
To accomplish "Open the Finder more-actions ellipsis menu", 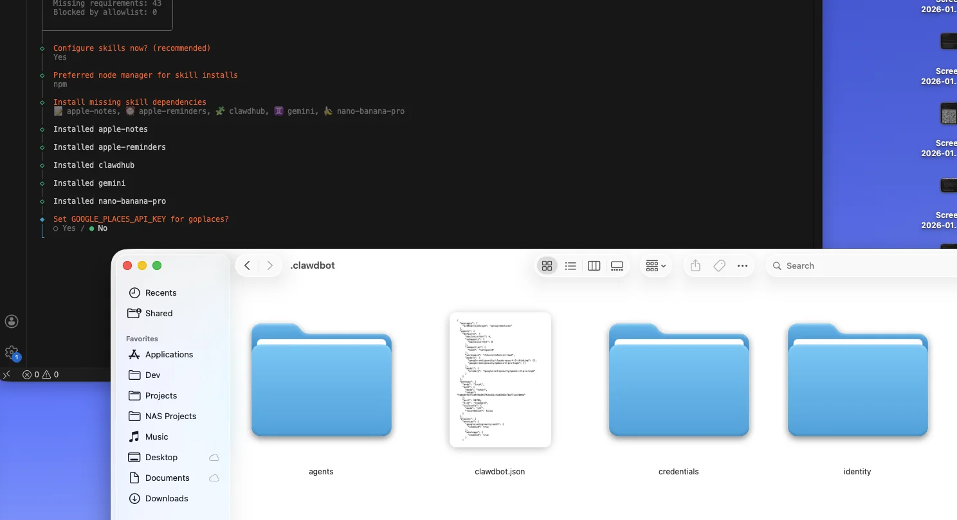I will [x=742, y=265].
